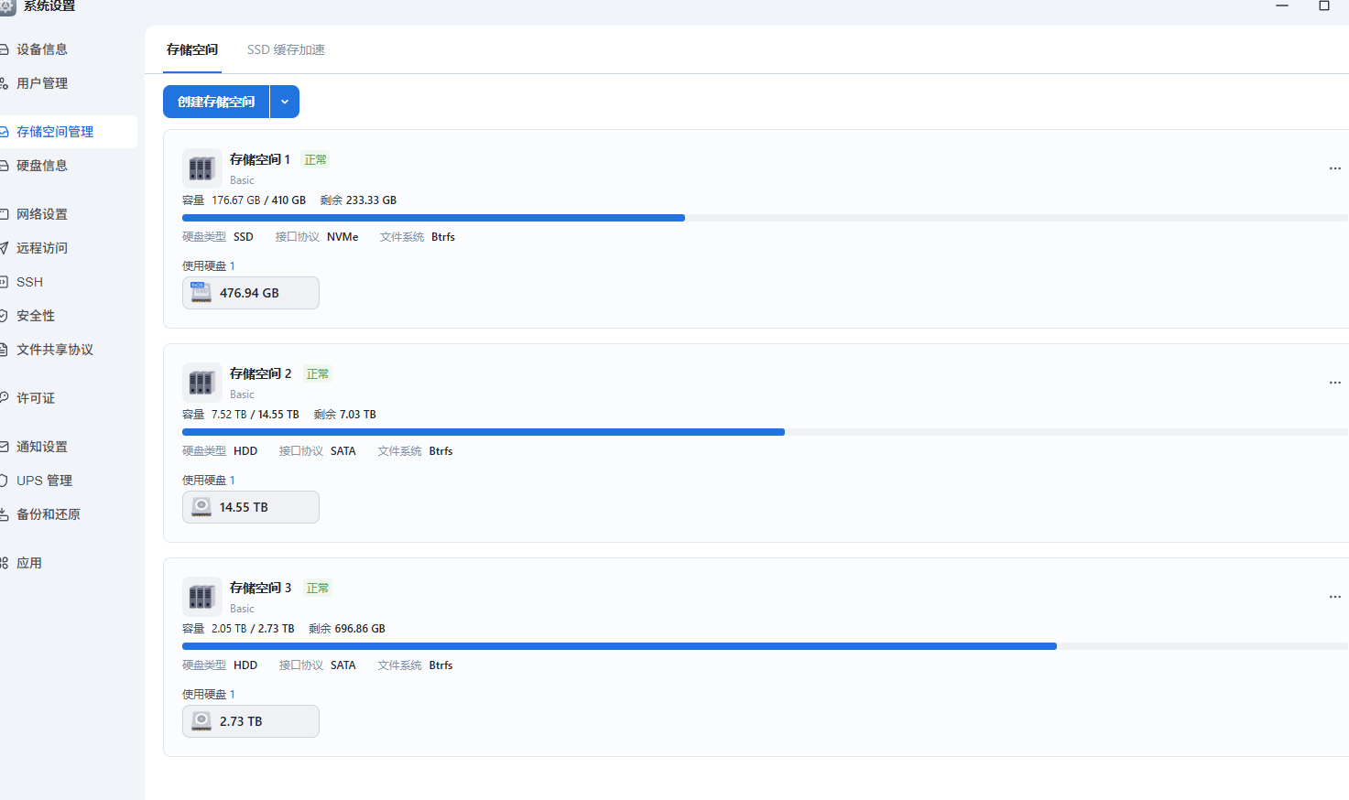The width and height of the screenshot is (1349, 800).
Task: Open more options for 存储空间 1
Action: (1334, 168)
